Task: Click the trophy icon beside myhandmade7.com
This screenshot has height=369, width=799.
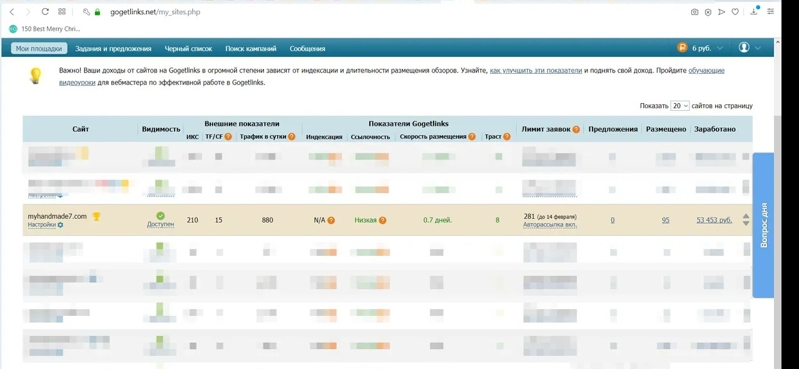Action: coord(96,216)
